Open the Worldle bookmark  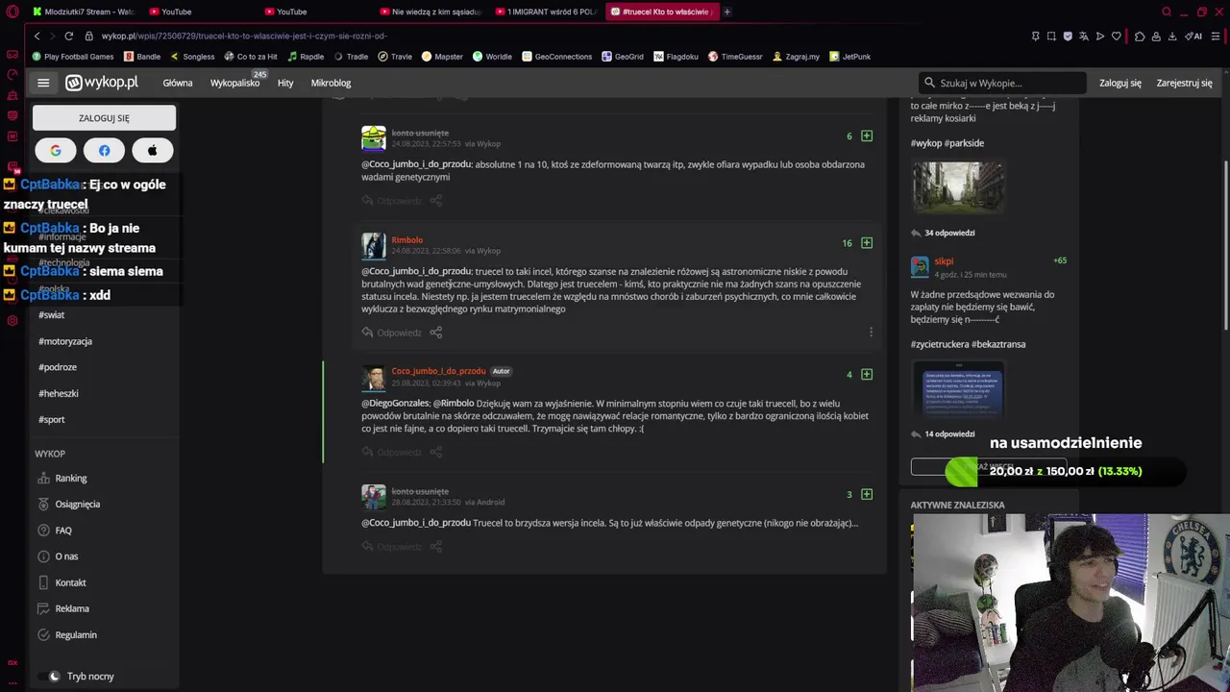point(492,57)
